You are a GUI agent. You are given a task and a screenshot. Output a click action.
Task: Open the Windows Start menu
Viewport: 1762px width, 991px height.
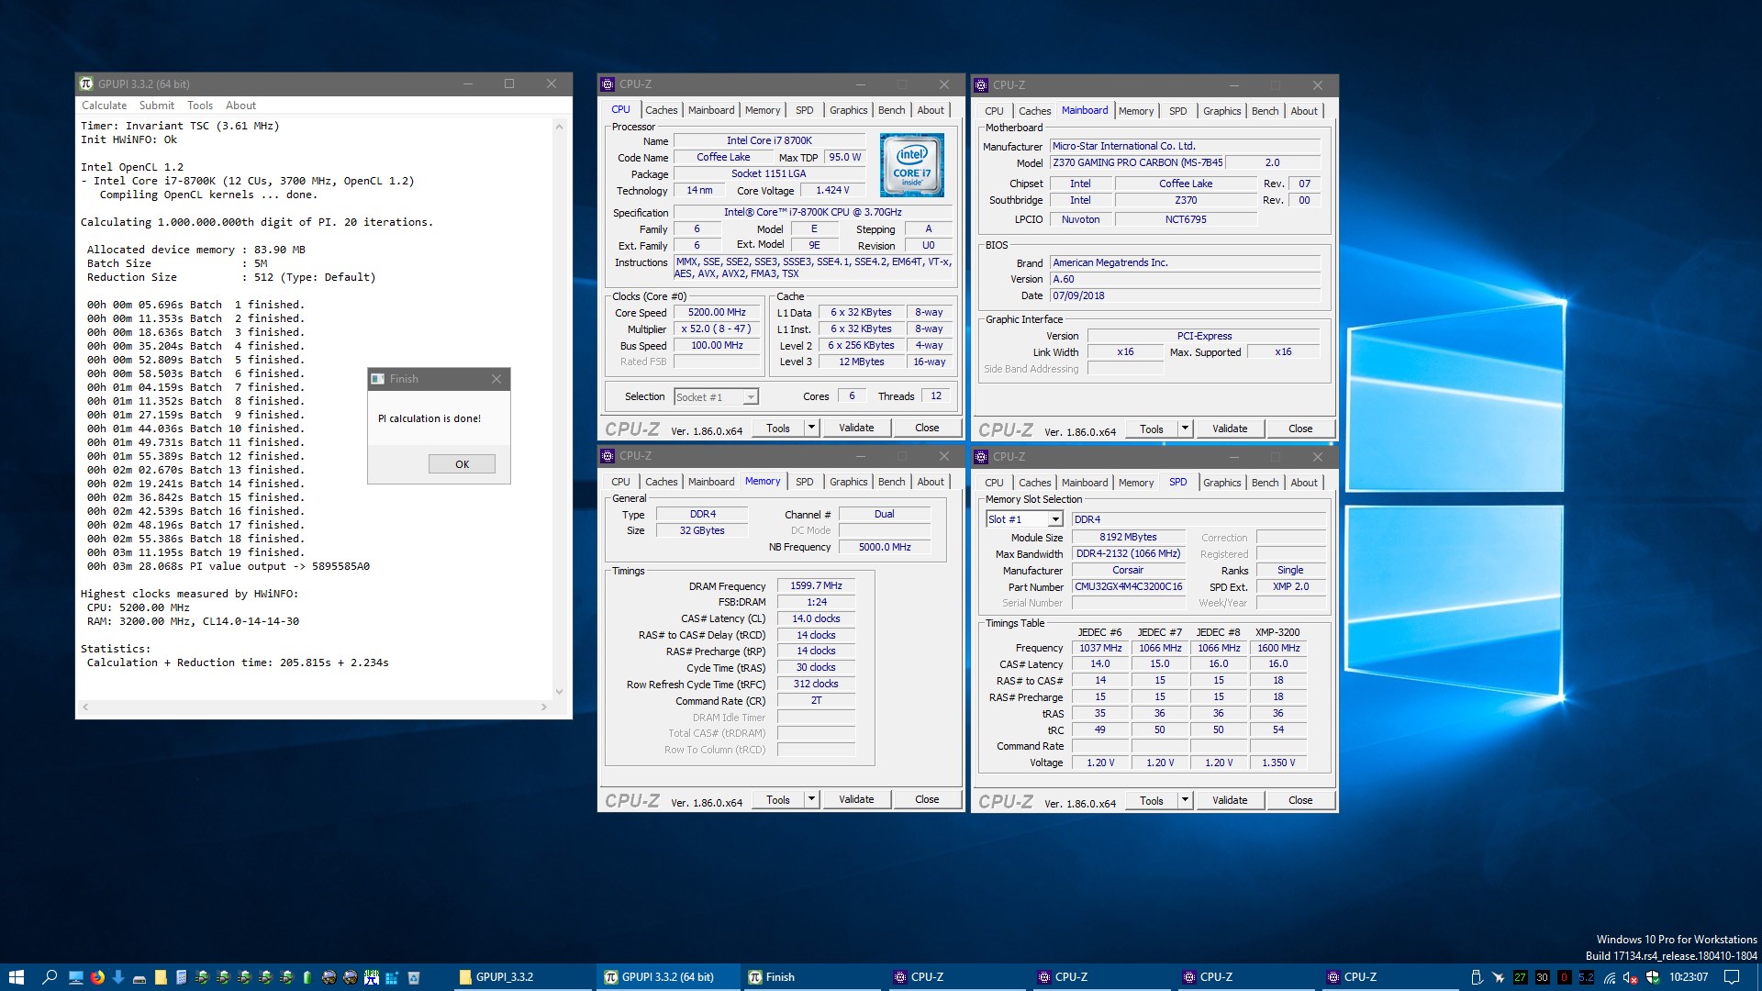17,977
